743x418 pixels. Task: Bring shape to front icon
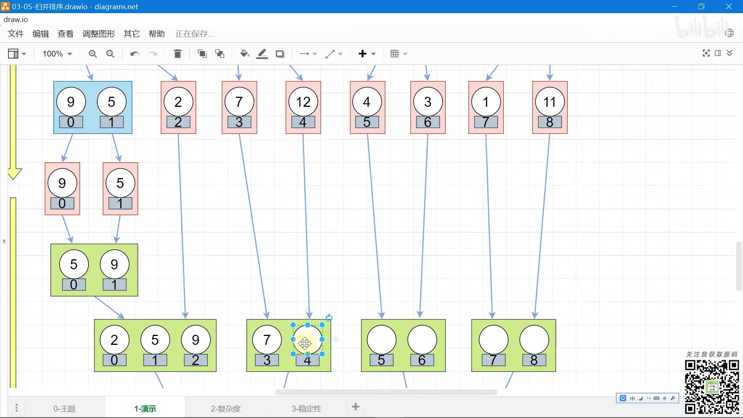(202, 54)
